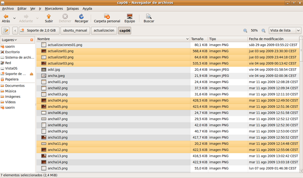The height and width of the screenshot is (178, 303).
Task: Eject the Soporte de volume in sidebar
Action: [32, 74]
